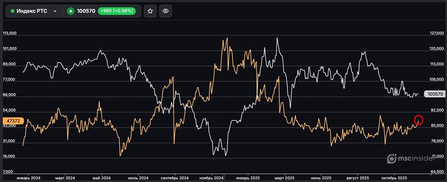Click the август 2025 date label
The image size is (447, 182).
click(358, 178)
